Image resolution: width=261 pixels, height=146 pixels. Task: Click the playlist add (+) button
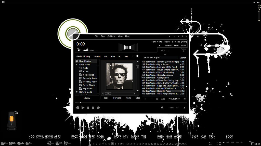click(x=145, y=99)
